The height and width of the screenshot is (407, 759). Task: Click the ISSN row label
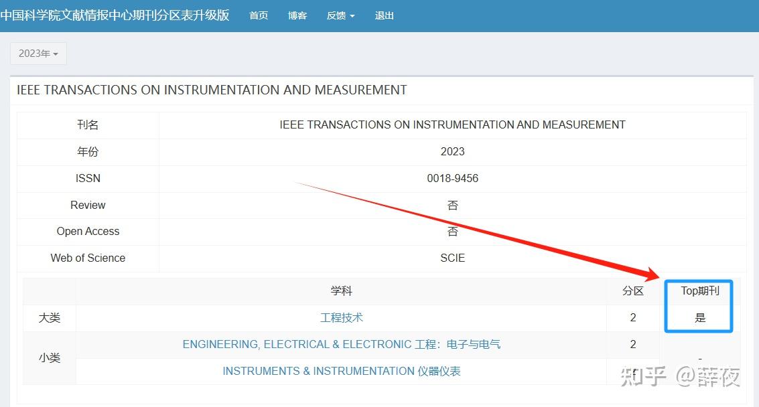[88, 178]
